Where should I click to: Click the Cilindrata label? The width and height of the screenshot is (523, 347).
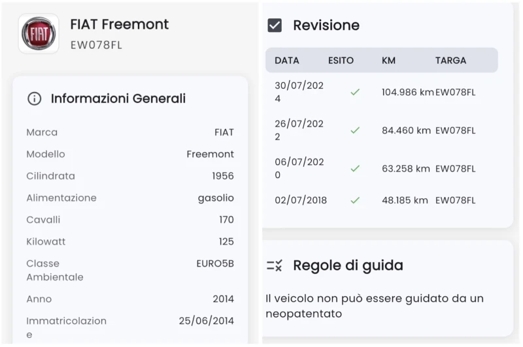51,176
